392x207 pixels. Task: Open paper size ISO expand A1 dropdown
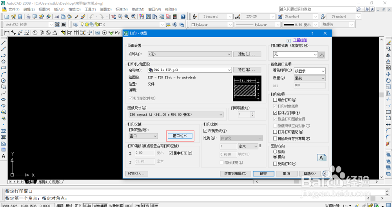pyautogui.click(x=175, y=114)
